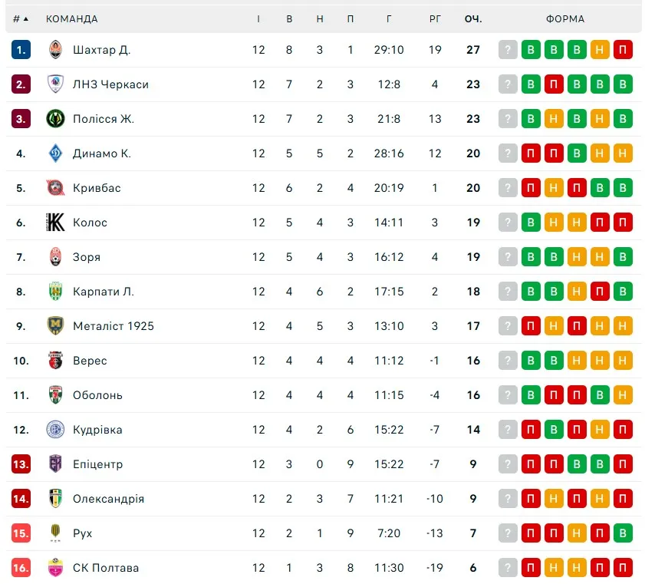Viewport: 645px width, 584px height.
Task: Click Zorya's rightmost green В form badge
Action: pyautogui.click(x=624, y=257)
